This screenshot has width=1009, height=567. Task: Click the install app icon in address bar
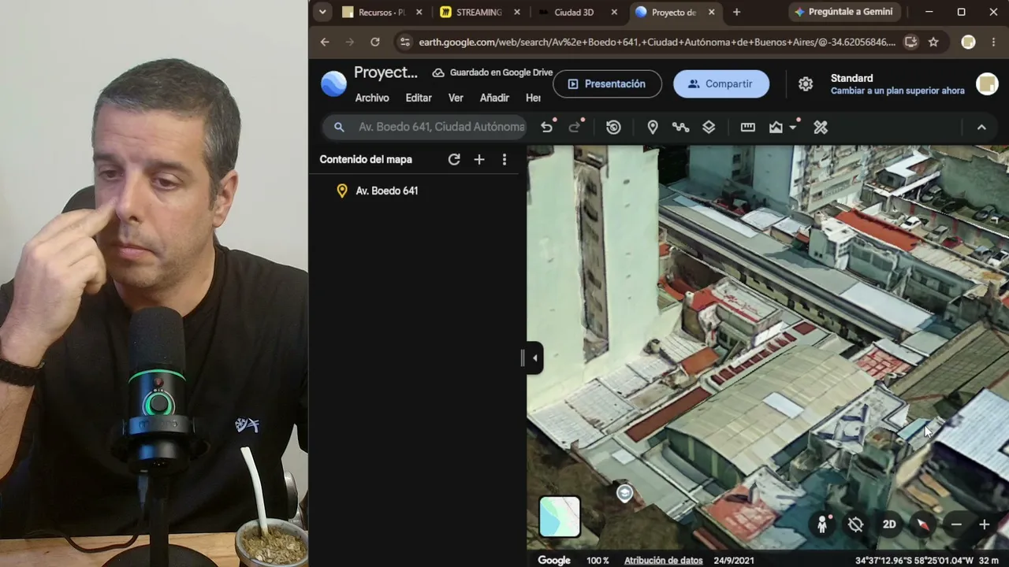[x=910, y=42]
